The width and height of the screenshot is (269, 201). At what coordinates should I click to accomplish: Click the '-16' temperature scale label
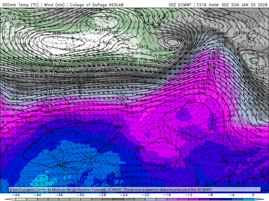coord(167,195)
